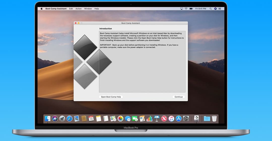Minimize Boot Camp Assistant with yellow button
This screenshot has height=141, width=272.
[x=79, y=23]
